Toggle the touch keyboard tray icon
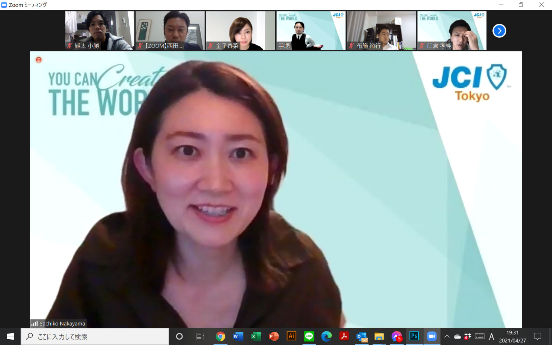The height and width of the screenshot is (345, 552). coord(479,336)
